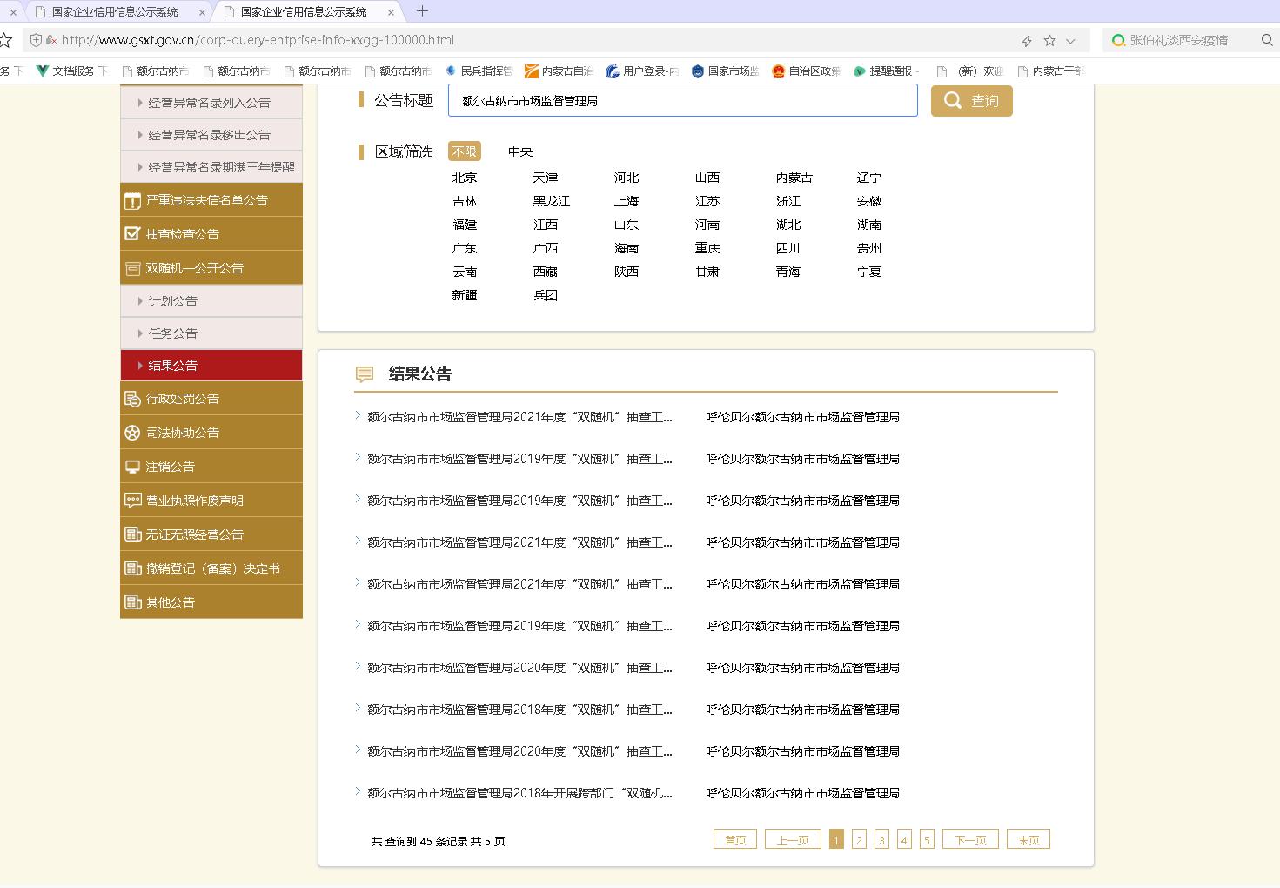This screenshot has height=888, width=1280.
Task: Switch to first 国家企业信用信息公示系统 tab
Action: coord(115,12)
